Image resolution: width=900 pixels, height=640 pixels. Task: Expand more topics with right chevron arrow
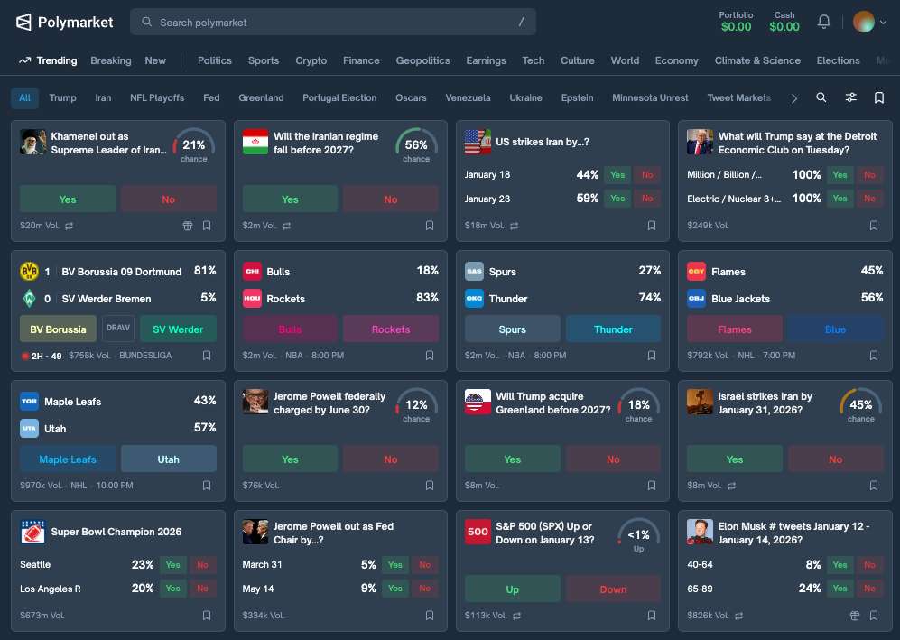tap(794, 97)
